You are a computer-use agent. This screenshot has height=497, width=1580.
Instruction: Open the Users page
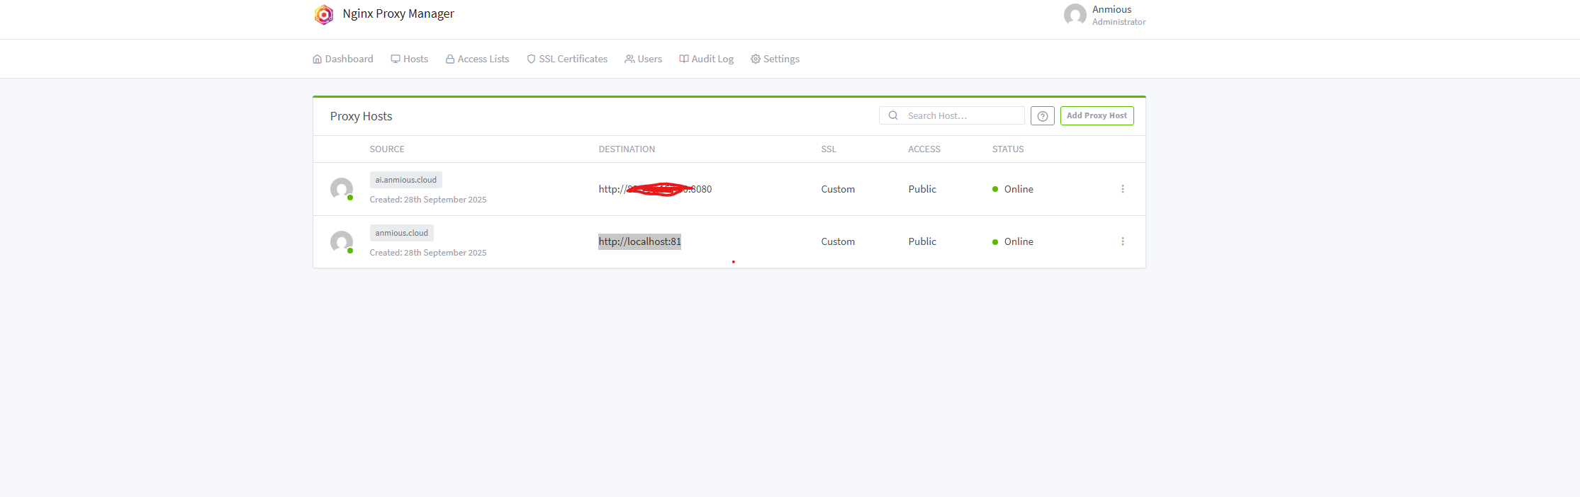(644, 59)
